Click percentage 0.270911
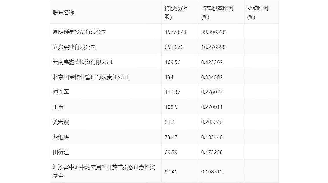Image resolution: width=328 pixels, height=183 pixels. tap(212, 107)
